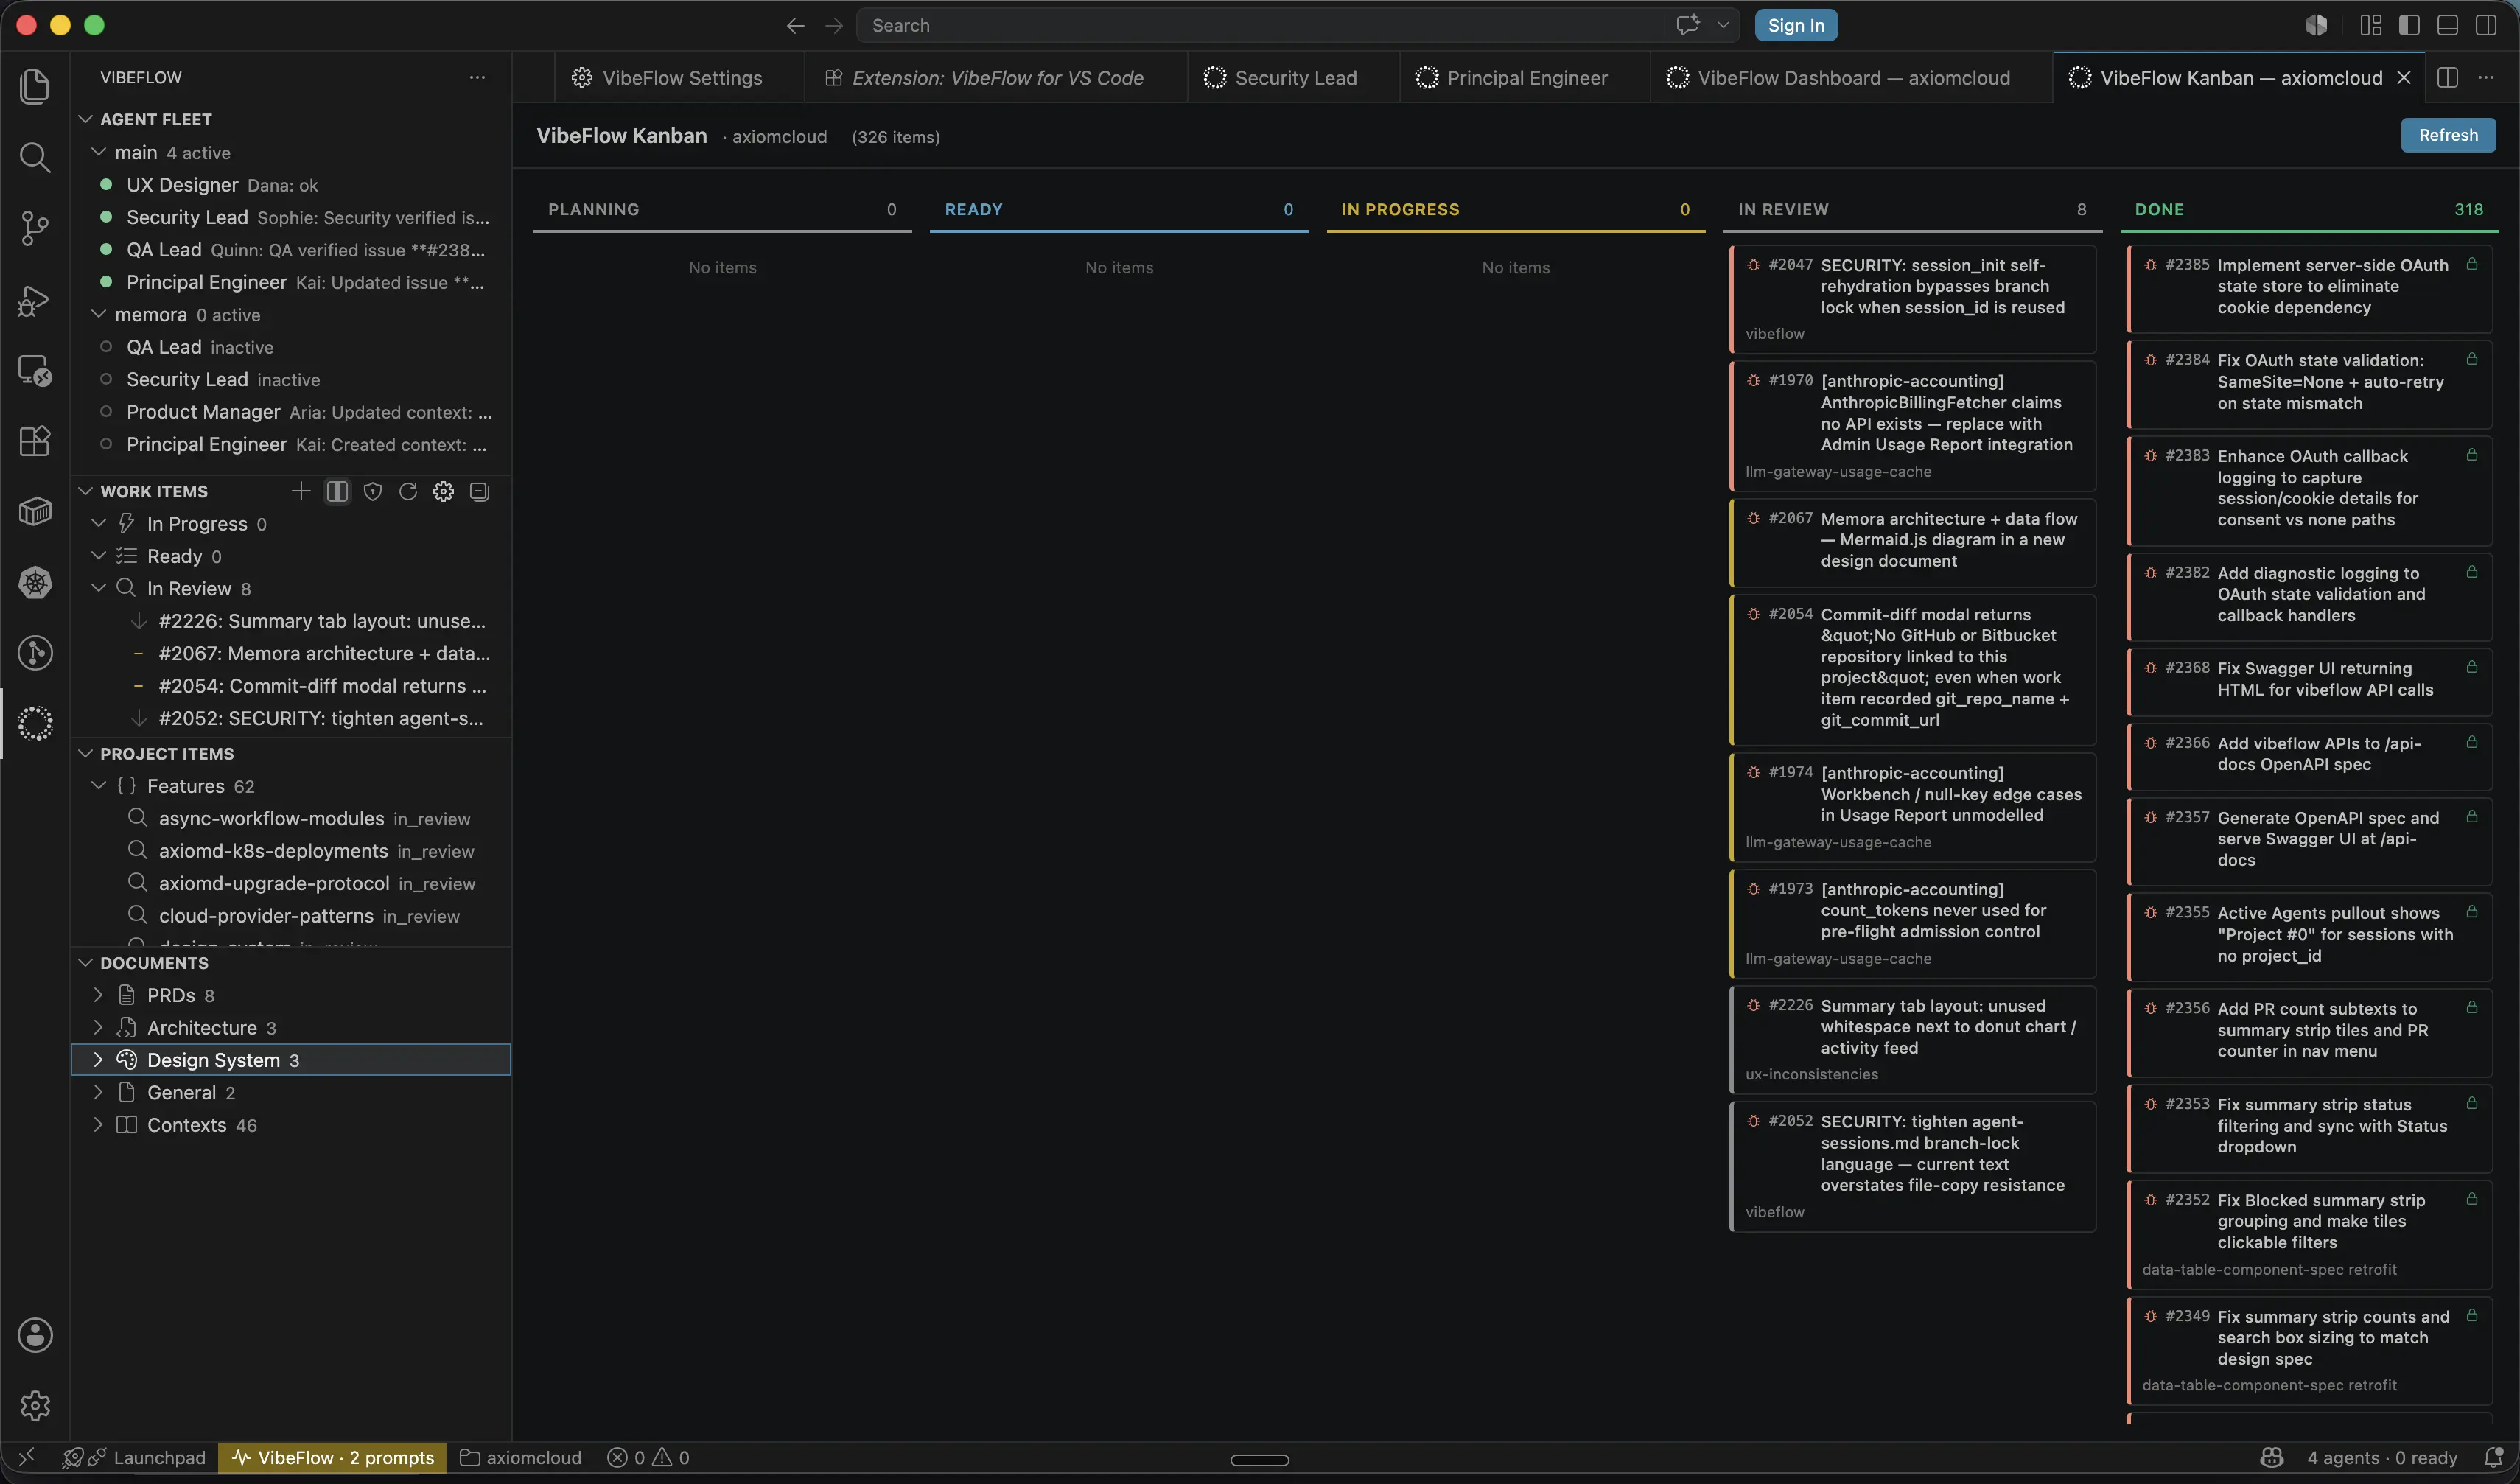
Task: Click the add work item plus icon
Action: click(x=301, y=491)
